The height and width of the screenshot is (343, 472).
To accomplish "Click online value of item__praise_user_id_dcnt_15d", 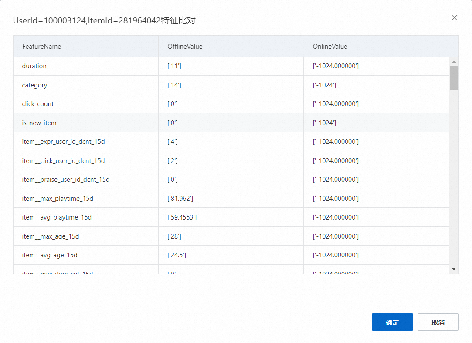I will pyautogui.click(x=336, y=180).
